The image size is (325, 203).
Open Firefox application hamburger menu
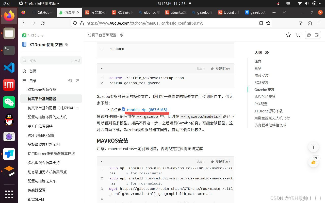319,23
